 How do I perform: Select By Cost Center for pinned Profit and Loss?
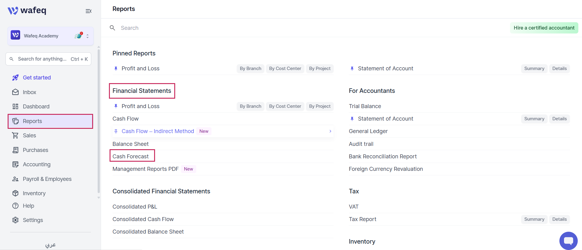[x=285, y=69]
